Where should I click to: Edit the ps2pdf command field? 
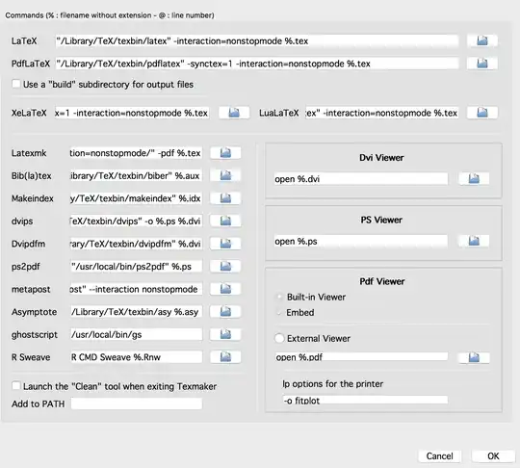click(x=136, y=267)
